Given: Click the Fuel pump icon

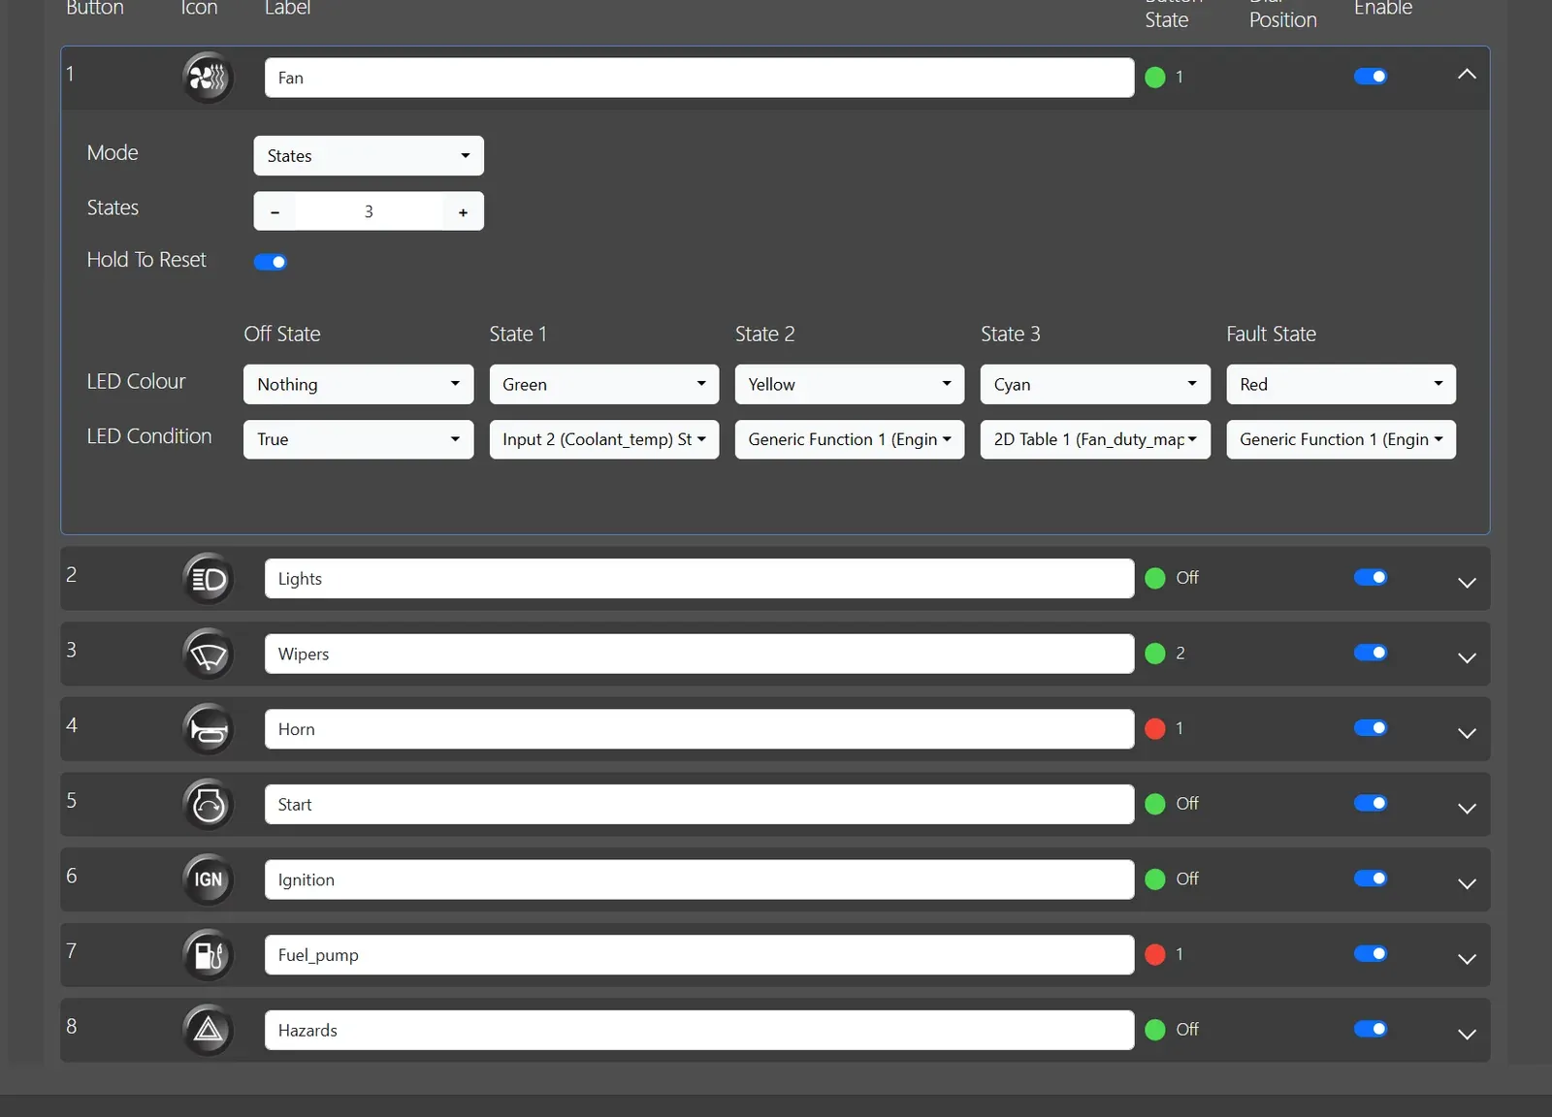Looking at the screenshot, I should tap(208, 955).
